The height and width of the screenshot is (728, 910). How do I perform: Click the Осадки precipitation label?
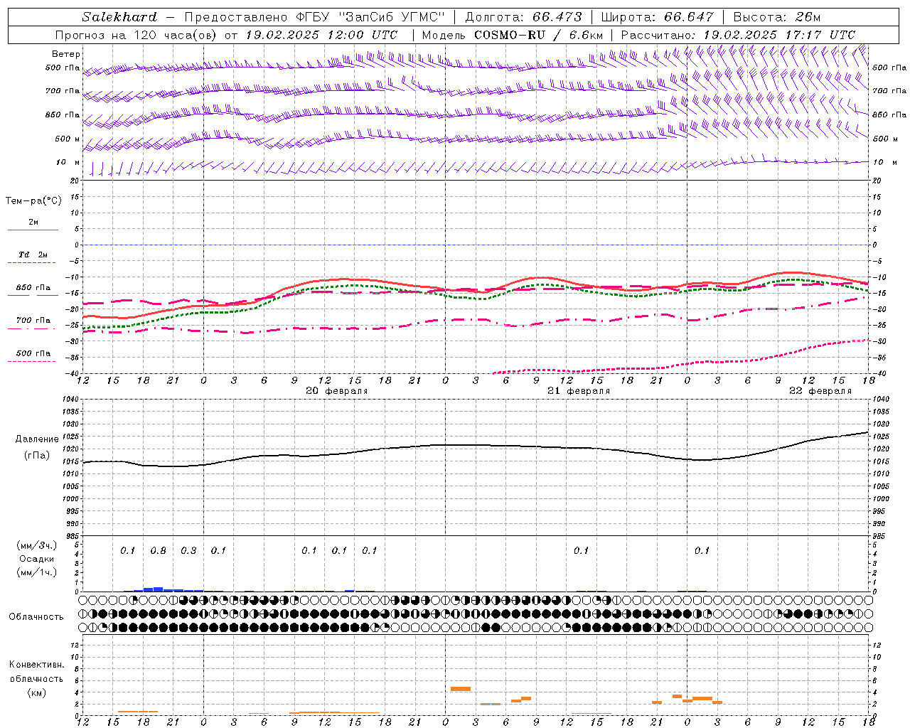37,559
